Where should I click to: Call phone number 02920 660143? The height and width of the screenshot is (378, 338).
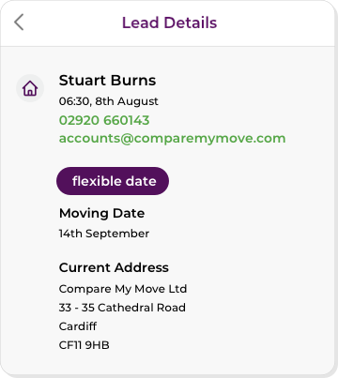click(x=104, y=120)
